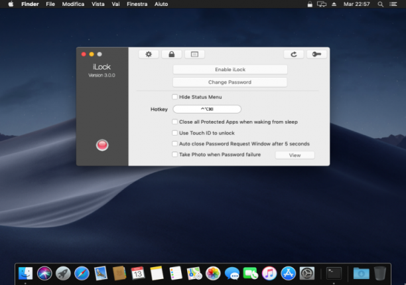Close the iLock window with red button

tap(84, 54)
